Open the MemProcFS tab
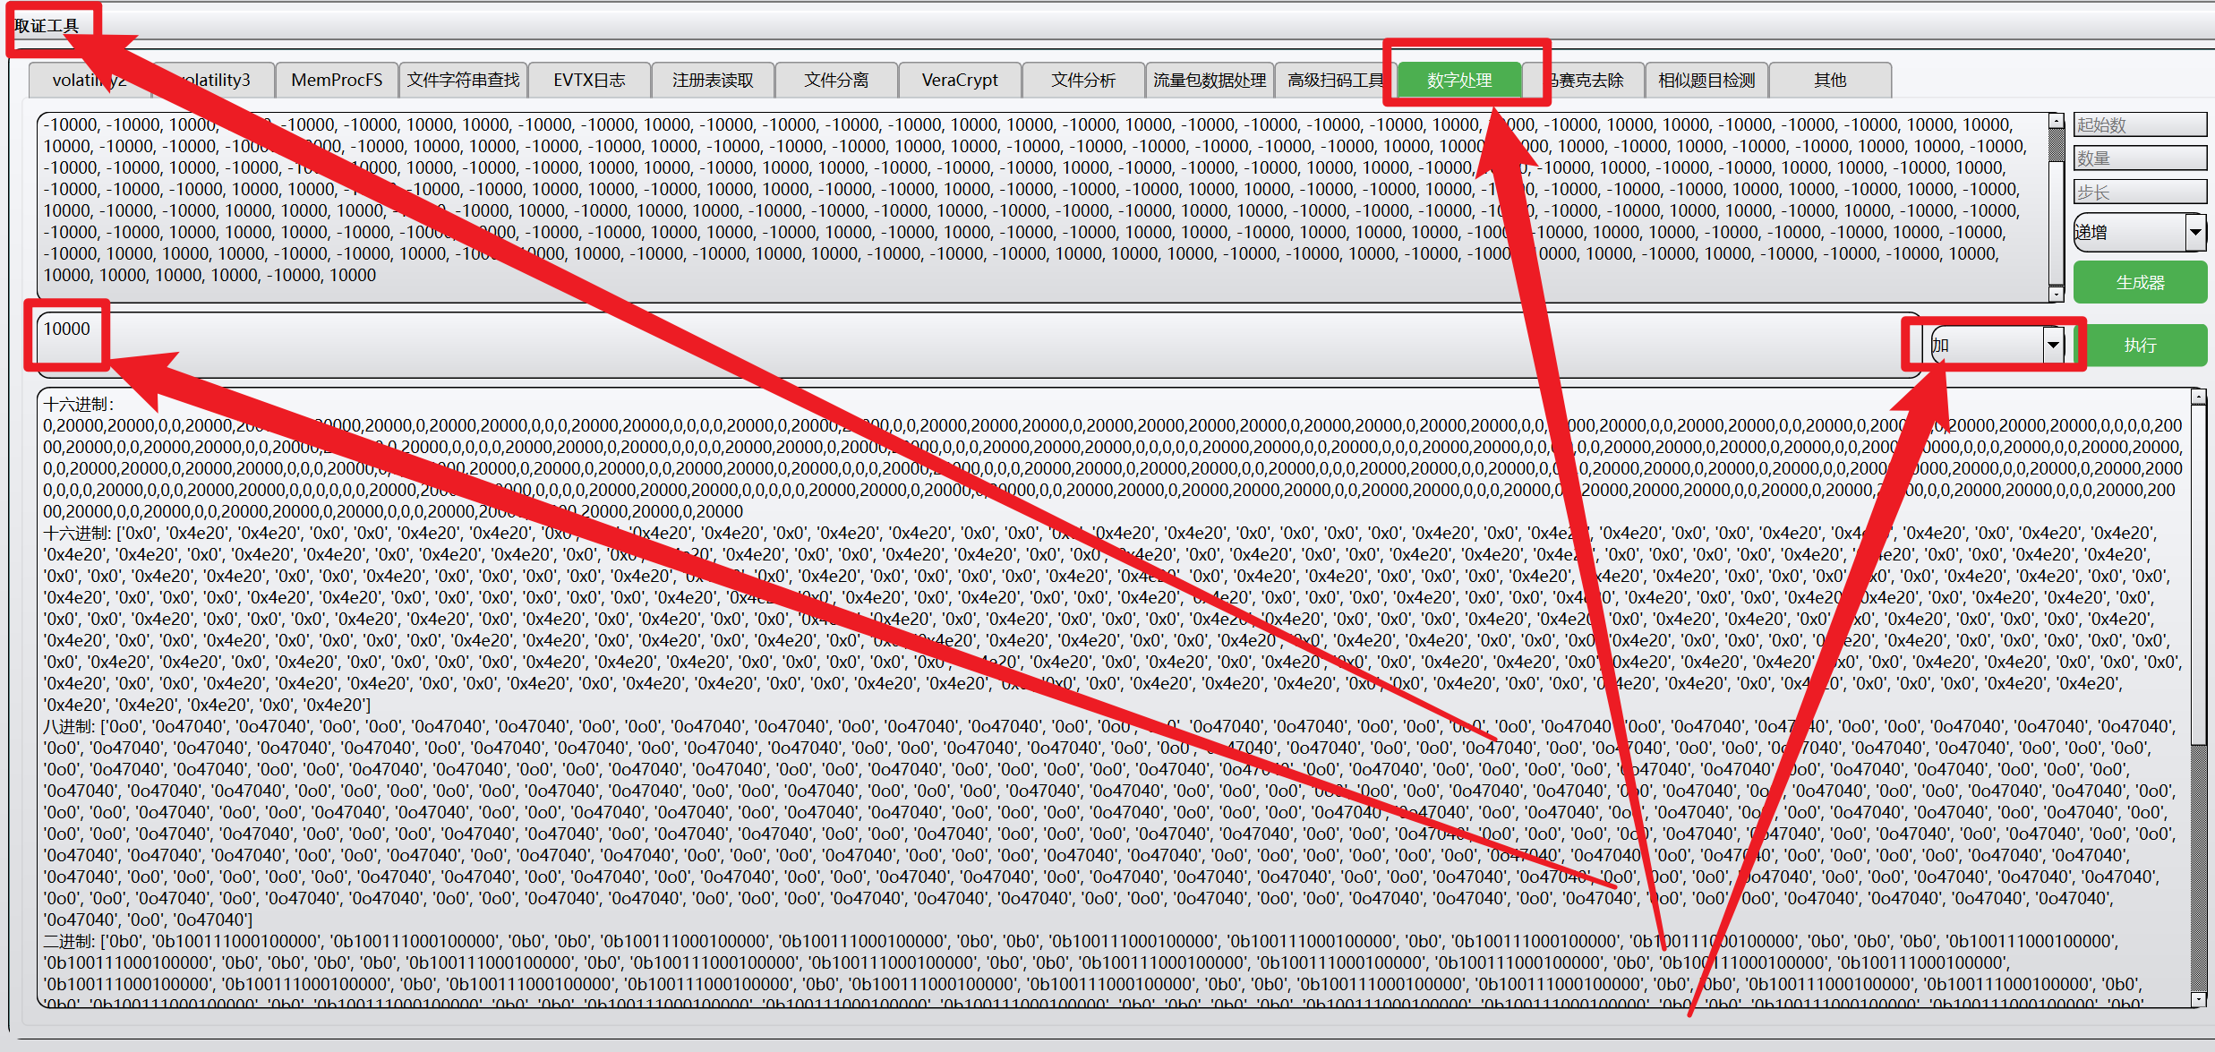Screen dimensions: 2215x1052 (337, 81)
